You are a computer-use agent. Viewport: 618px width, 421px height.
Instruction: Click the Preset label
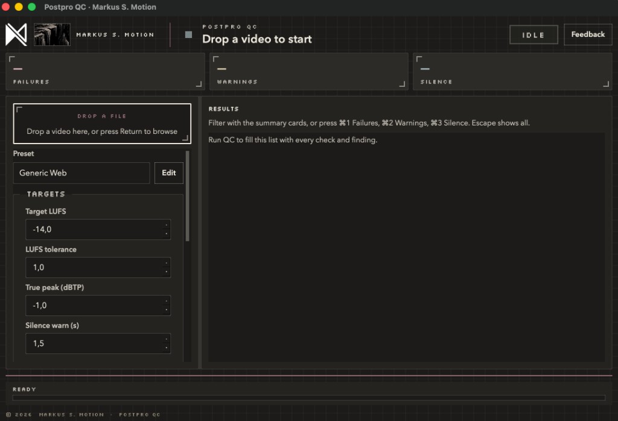24,154
